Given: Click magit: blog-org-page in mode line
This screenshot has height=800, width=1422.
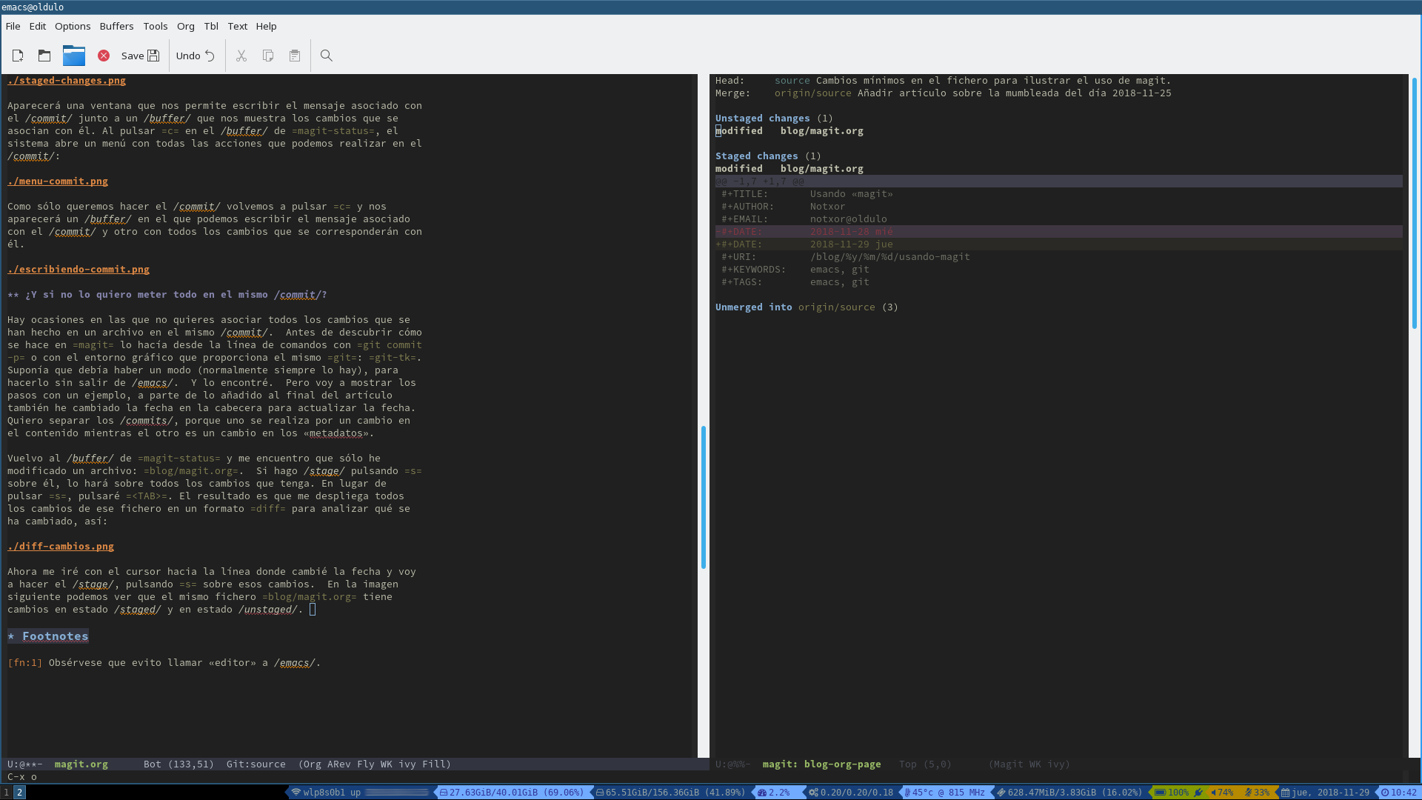Looking at the screenshot, I should pos(822,764).
